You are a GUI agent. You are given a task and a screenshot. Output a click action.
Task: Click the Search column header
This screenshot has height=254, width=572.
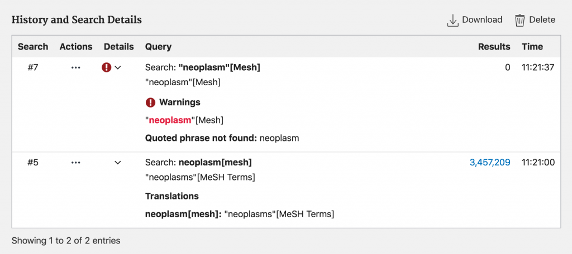33,47
